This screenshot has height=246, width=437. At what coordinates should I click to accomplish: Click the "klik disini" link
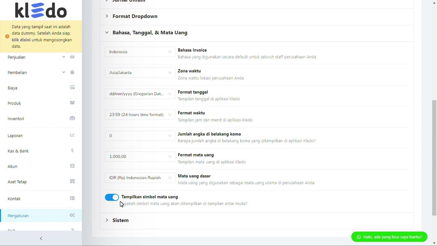21,40
